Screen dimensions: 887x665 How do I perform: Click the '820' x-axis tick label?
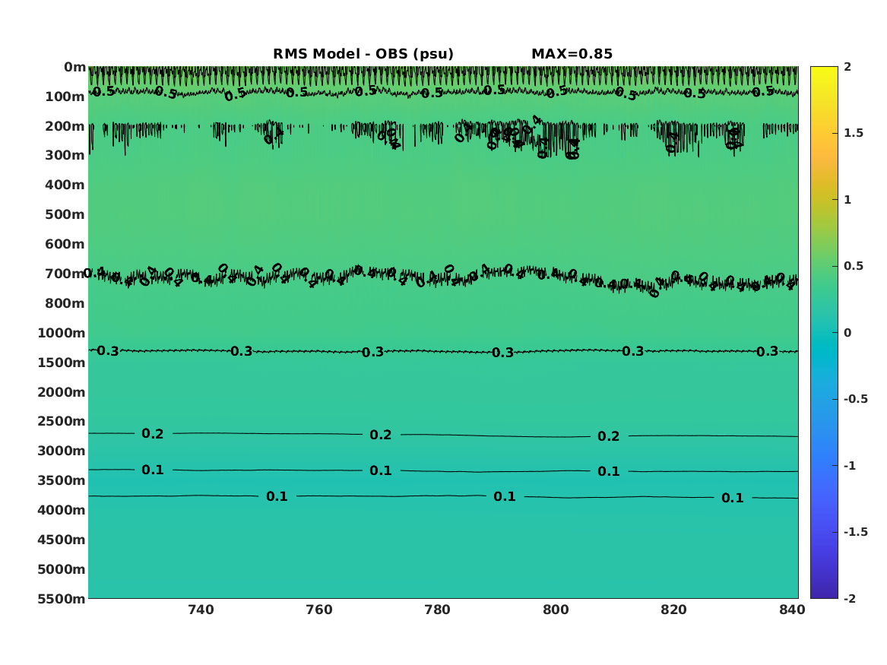pos(673,610)
